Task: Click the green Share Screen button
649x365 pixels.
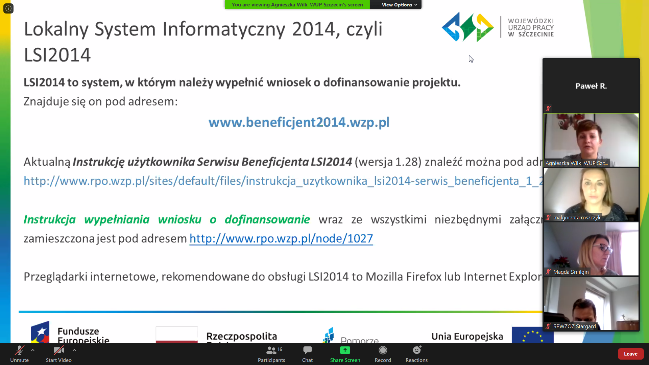Action: pyautogui.click(x=345, y=354)
